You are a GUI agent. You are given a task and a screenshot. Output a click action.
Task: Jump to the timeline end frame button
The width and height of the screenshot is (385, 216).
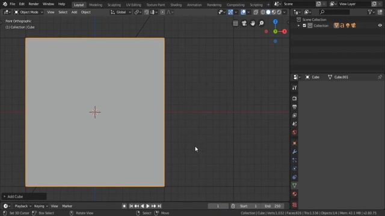pyautogui.click(x=159, y=206)
